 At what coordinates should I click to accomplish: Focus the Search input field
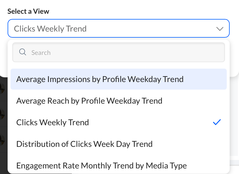tap(119, 52)
